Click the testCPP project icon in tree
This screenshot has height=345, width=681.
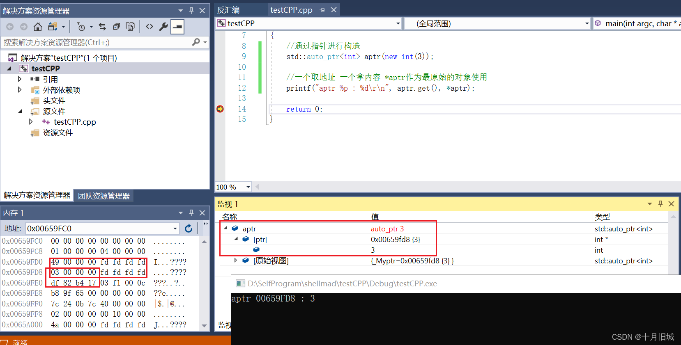click(24, 69)
